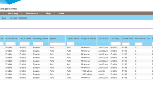Image resolution: width=153 pixels, height=102 pixels.
Task: Open L2 Loop Protection submenu
Action: pos(18,18)
